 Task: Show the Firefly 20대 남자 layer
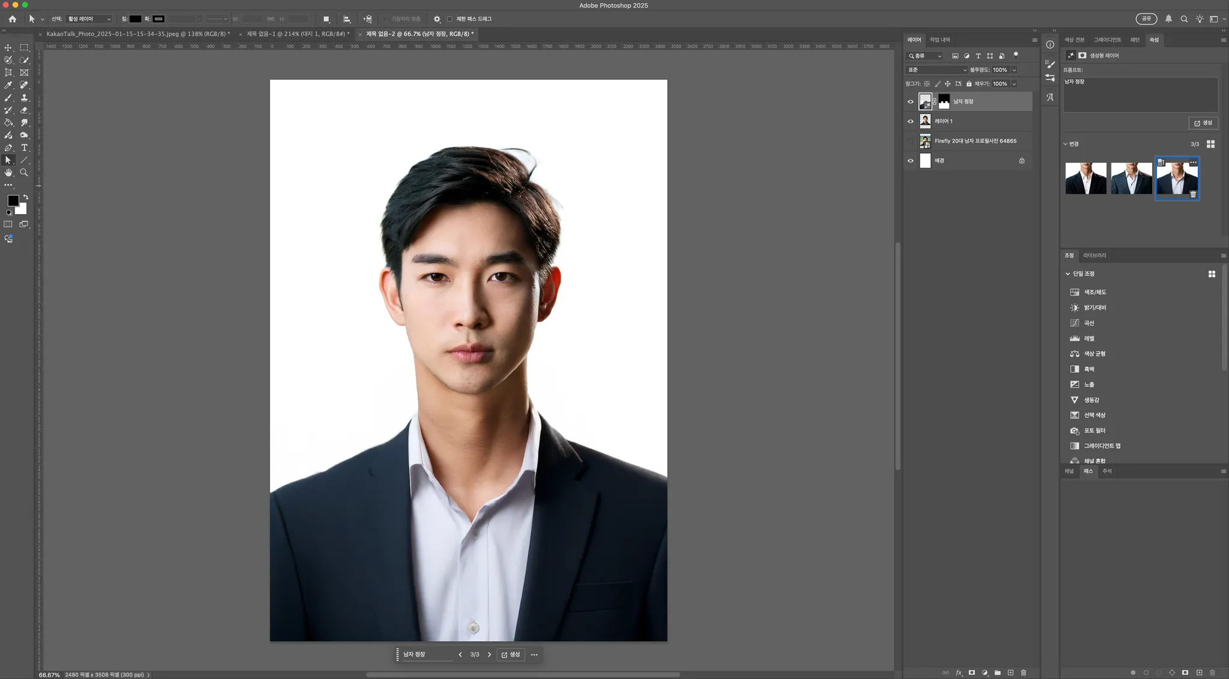910,141
